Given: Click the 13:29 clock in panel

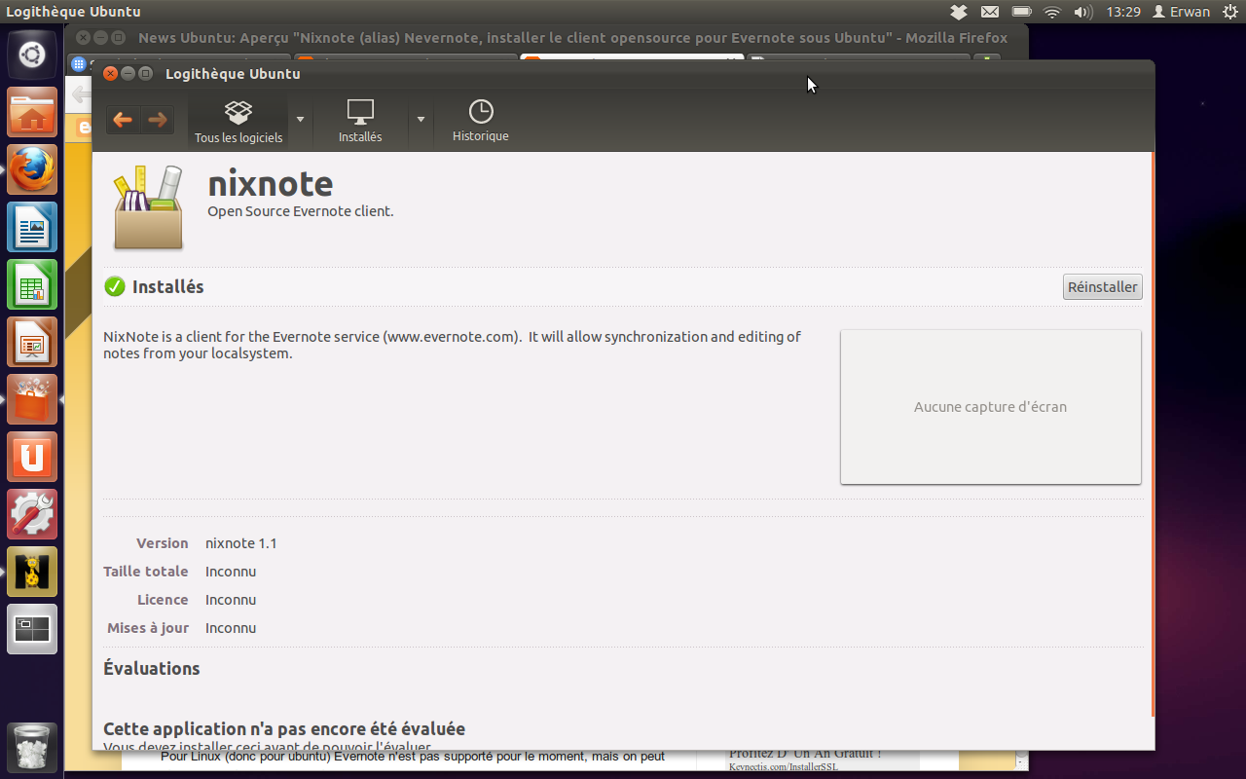Looking at the screenshot, I should coord(1122,12).
